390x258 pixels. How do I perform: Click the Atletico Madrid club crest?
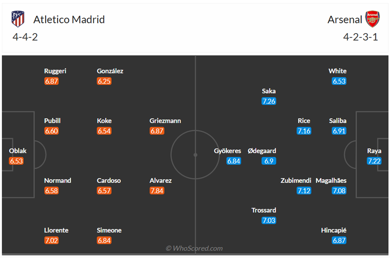18,19
